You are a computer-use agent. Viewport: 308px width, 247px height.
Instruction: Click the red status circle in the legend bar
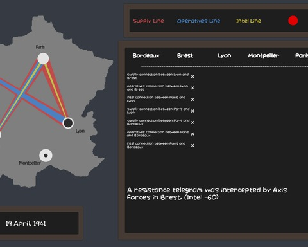293,21
